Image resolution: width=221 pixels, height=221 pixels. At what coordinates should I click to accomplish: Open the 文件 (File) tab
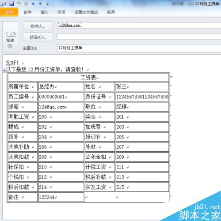(x=9, y=12)
